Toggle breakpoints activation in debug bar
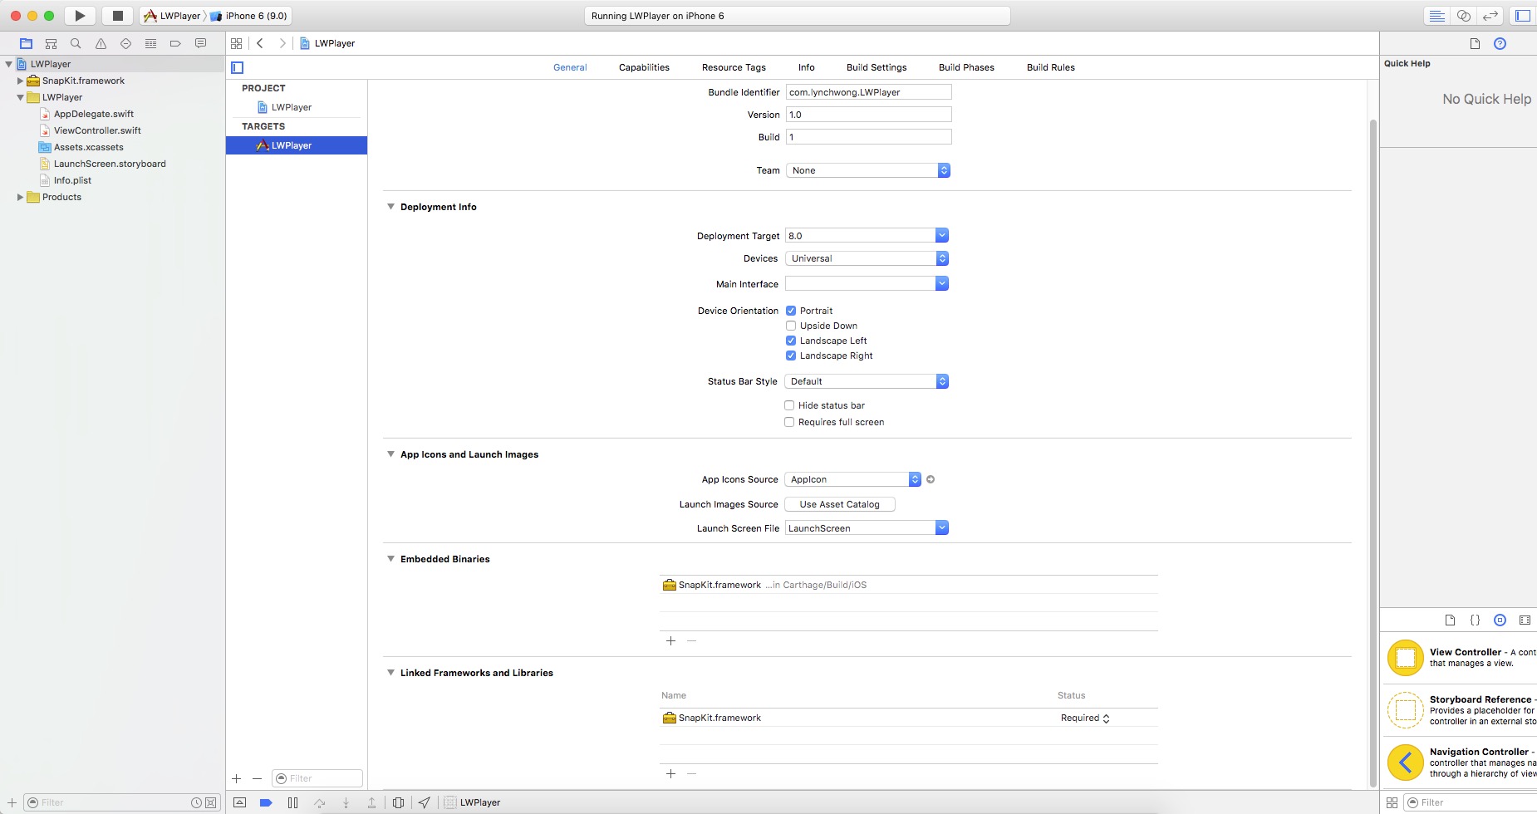 (266, 802)
